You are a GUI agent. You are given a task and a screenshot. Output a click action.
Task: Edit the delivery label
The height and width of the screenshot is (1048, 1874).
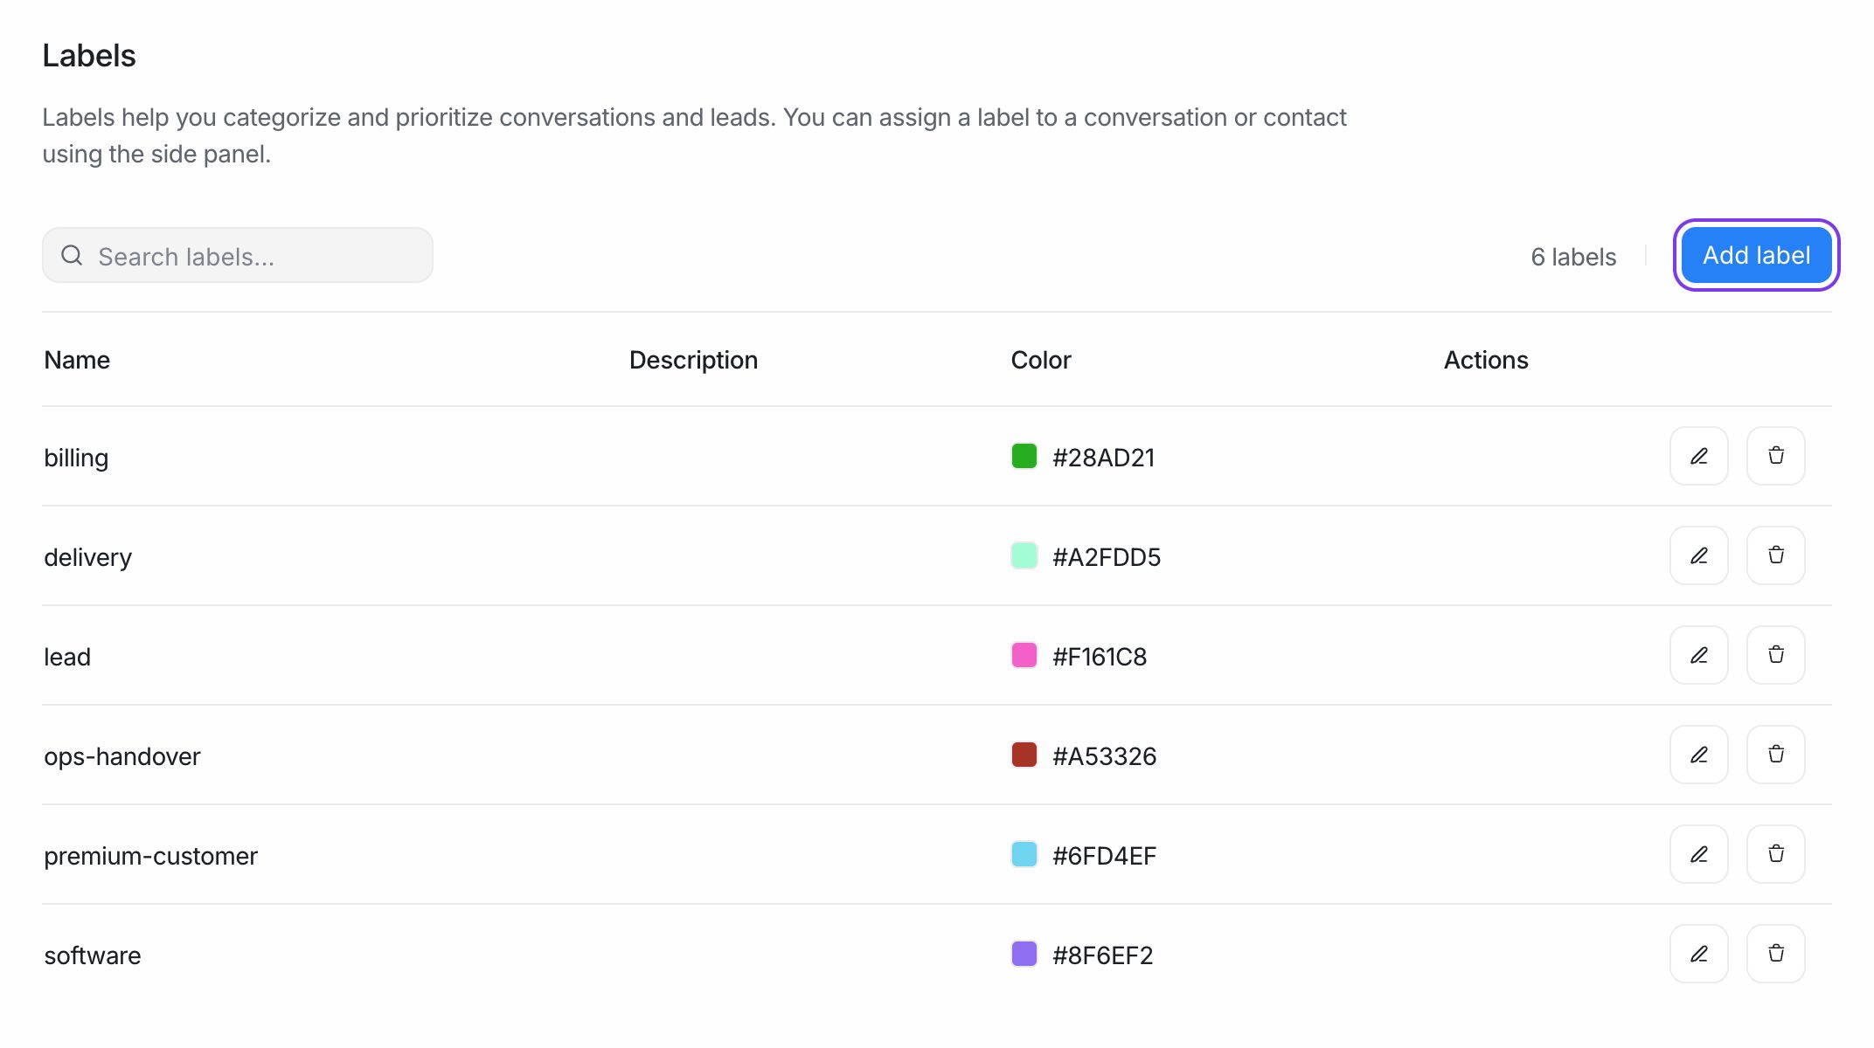pyautogui.click(x=1698, y=555)
